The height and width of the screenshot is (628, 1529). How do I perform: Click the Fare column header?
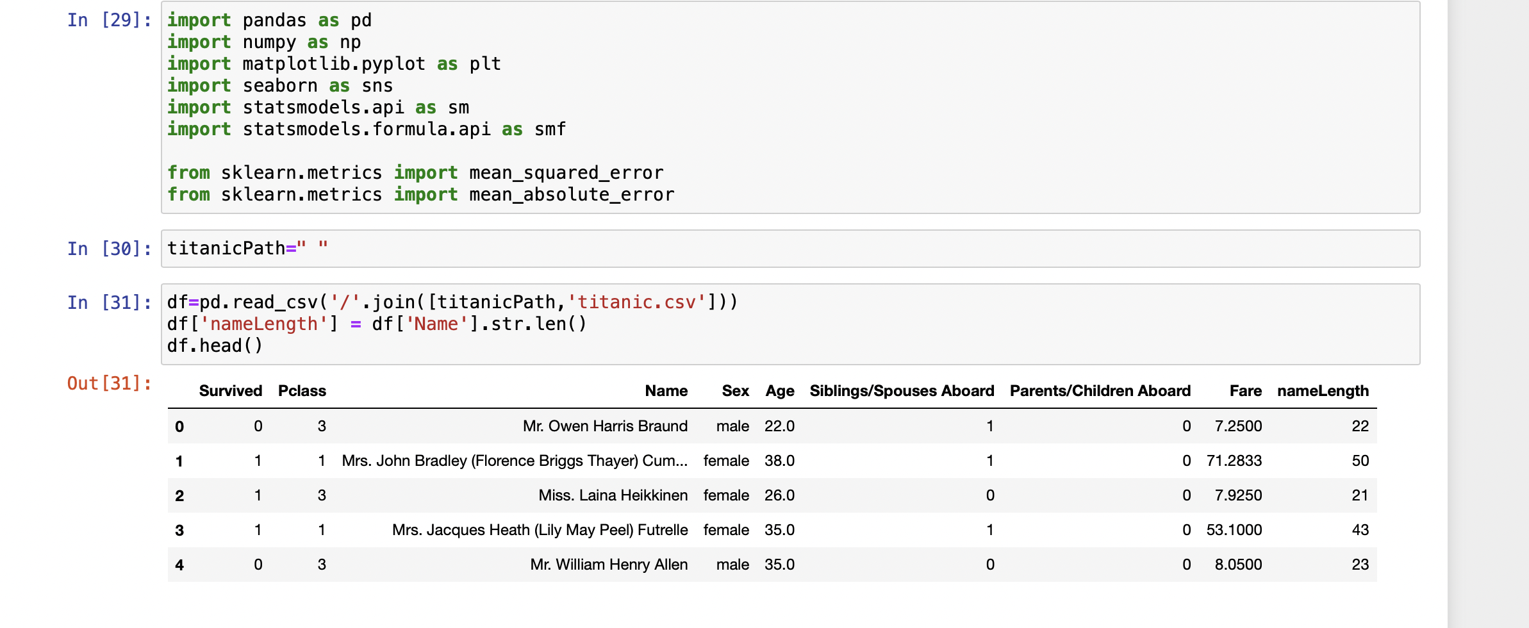coord(1245,391)
